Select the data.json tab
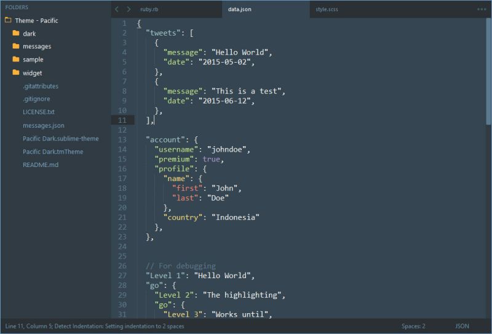 click(x=239, y=9)
